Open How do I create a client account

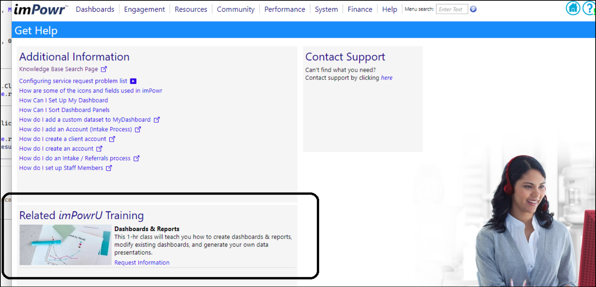(63, 139)
